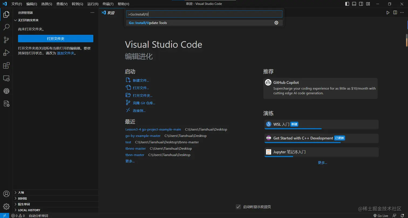Open recent Lesson3-4 go-project-example-main
Screen dimensions: 408x218
click(153, 129)
